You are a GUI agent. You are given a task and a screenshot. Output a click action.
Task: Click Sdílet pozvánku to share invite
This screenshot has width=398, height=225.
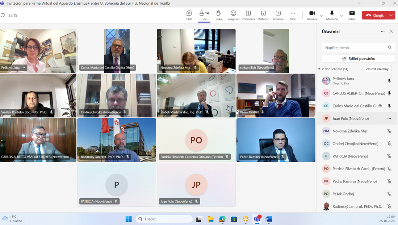point(359,58)
